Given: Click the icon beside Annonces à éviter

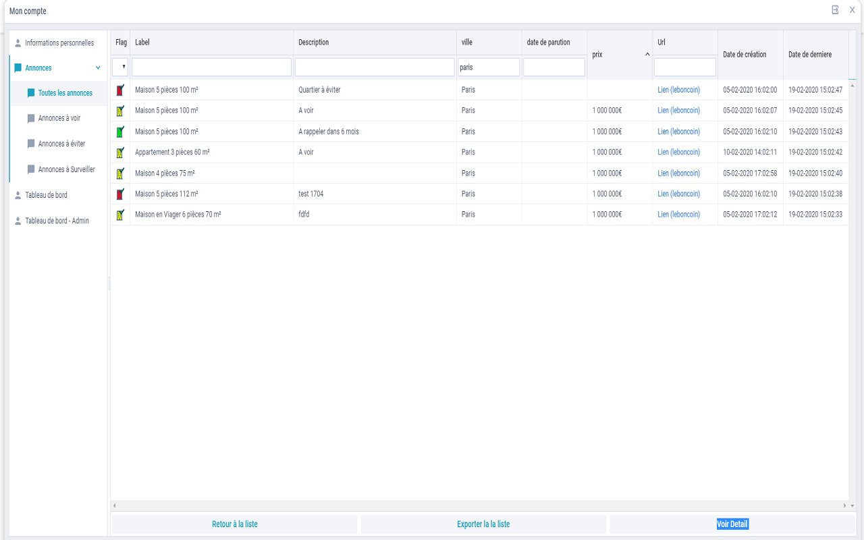Looking at the screenshot, I should click(31, 144).
